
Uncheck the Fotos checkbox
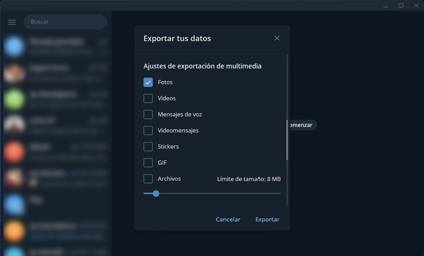point(148,82)
